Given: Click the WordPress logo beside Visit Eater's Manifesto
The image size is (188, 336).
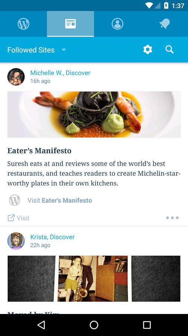Looking at the screenshot, I should 15,200.
